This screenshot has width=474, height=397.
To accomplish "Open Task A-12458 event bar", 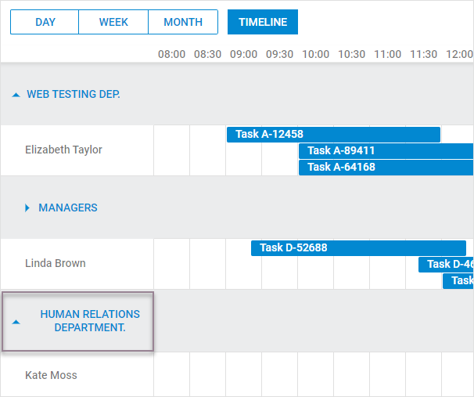I will coord(333,134).
